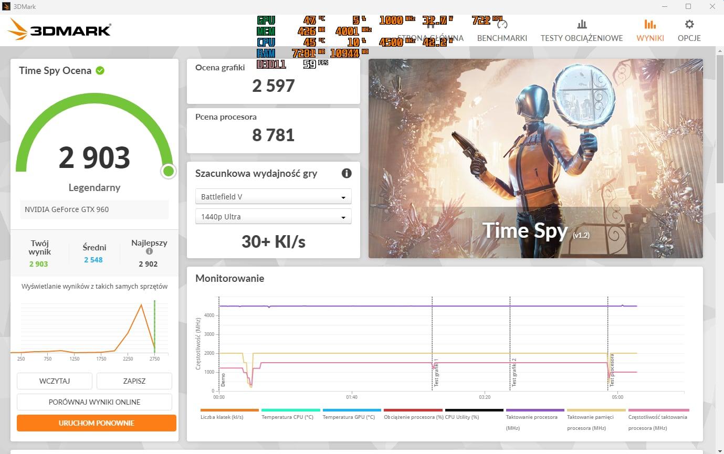Open the Opcje gear icon
Viewport: 724px width, 454px height.
click(689, 24)
